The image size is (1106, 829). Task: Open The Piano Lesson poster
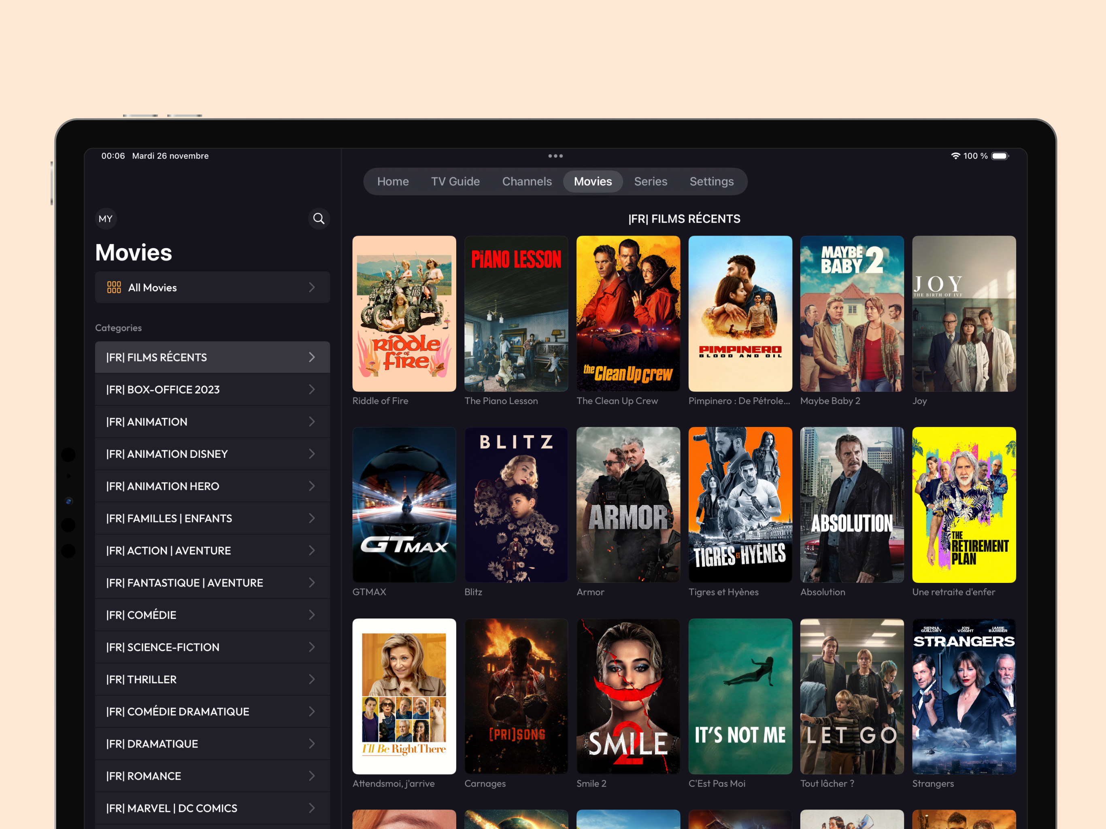pos(516,313)
